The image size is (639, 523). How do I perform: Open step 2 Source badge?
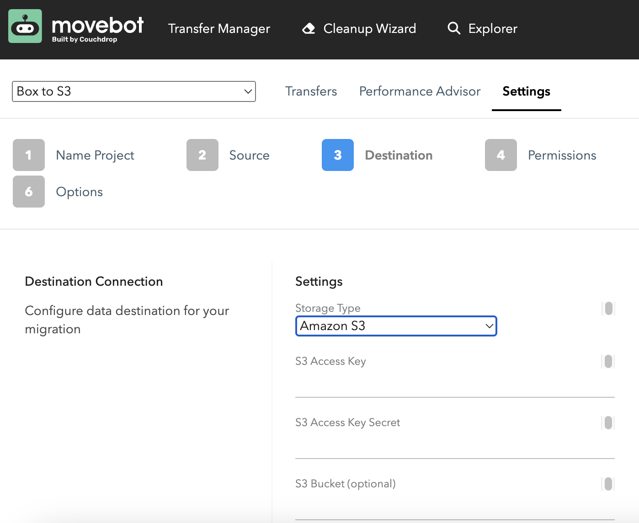[x=202, y=155]
